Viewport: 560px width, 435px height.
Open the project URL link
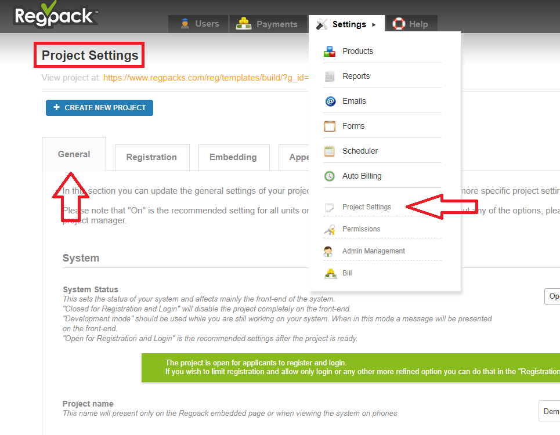206,78
